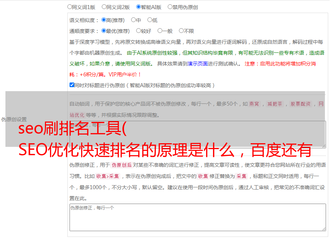
Task: Select 禁用伪原创 radio option
Action: point(170,7)
